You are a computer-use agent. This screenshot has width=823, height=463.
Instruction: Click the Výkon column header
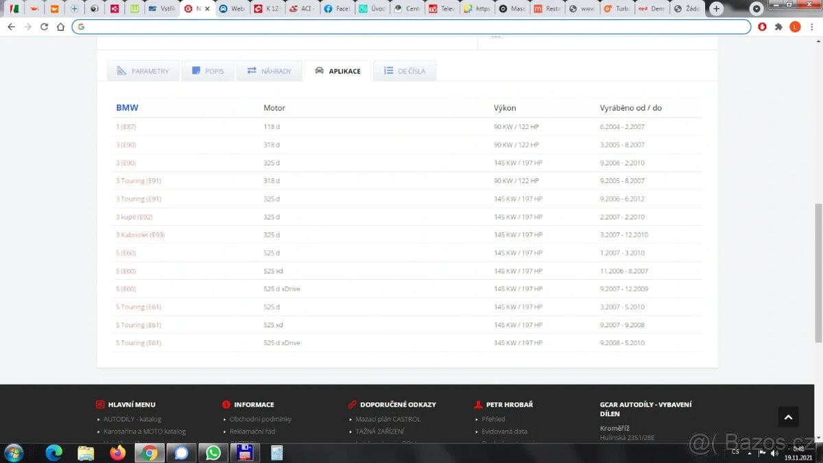pyautogui.click(x=505, y=108)
